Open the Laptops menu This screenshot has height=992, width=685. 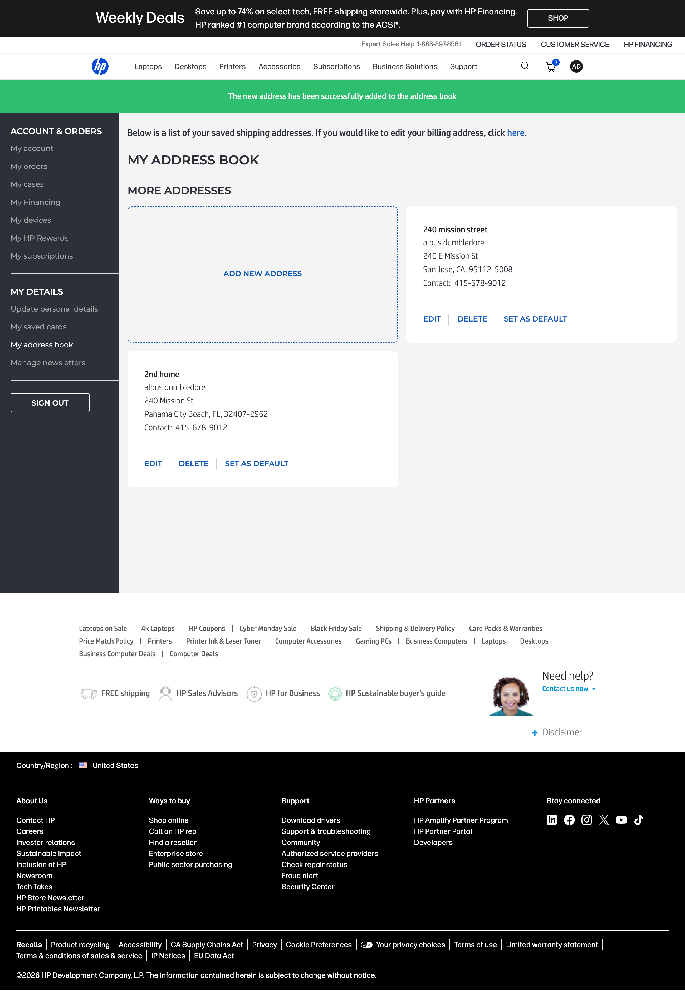[x=148, y=66]
